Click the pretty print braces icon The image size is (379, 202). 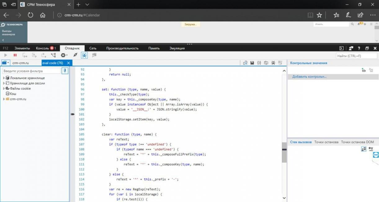point(259,63)
